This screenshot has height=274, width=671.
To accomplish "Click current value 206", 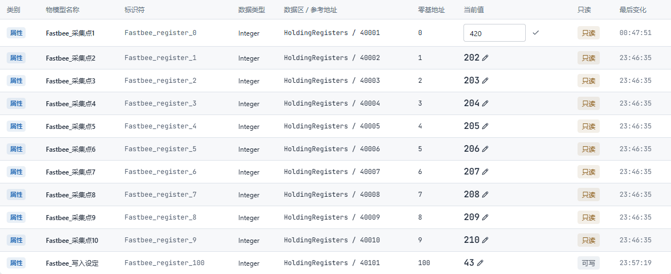I will pyautogui.click(x=471, y=149).
